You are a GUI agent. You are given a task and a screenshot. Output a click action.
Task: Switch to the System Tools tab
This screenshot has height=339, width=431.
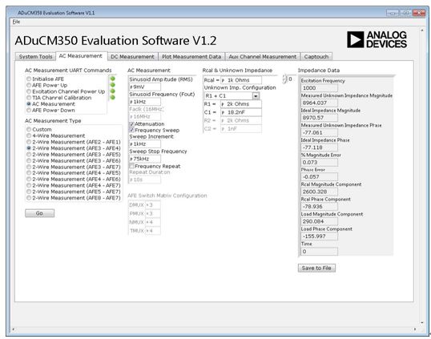tap(35, 57)
